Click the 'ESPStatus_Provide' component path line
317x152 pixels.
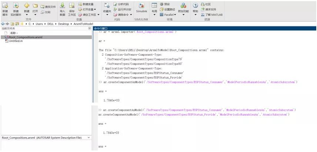click(144, 77)
